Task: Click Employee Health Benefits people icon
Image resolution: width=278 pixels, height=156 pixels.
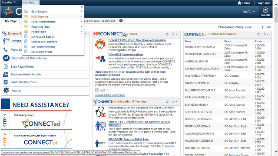Action: tap(6, 74)
